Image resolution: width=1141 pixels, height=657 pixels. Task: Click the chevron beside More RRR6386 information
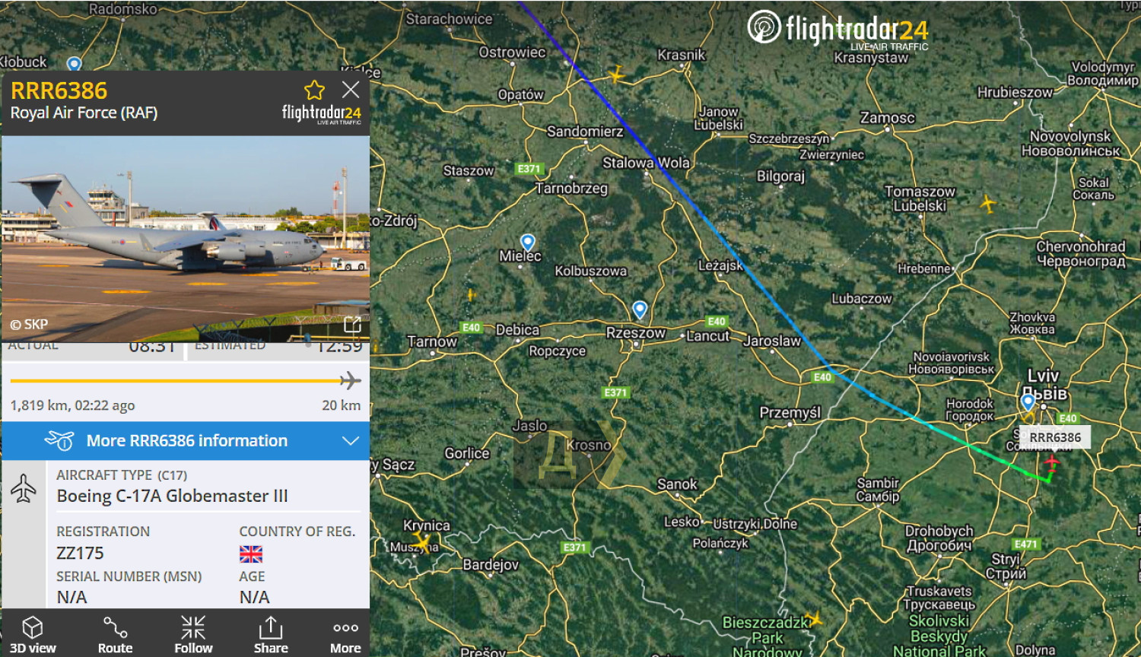pyautogui.click(x=351, y=441)
